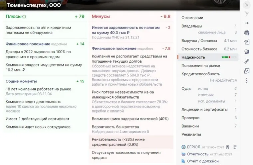
Task: Select 'Лицензии и сертификаты' menu item
Action: (204, 110)
